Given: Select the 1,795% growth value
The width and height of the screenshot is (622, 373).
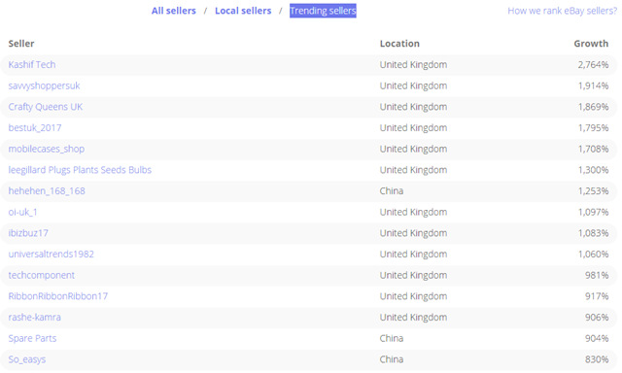Looking at the screenshot, I should pyautogui.click(x=593, y=127).
